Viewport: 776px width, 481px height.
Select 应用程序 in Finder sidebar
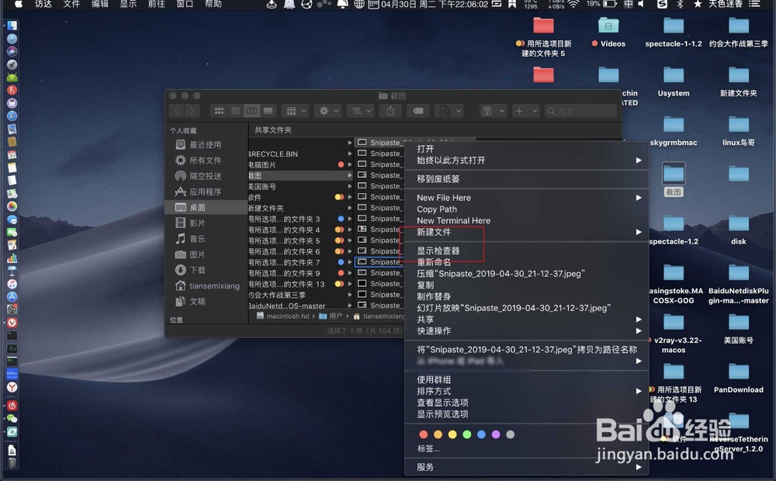205,192
